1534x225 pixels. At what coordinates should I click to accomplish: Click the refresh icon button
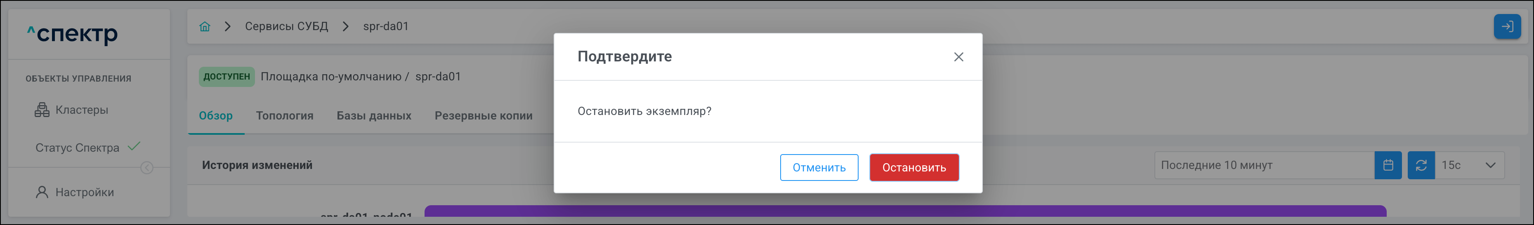click(1421, 166)
